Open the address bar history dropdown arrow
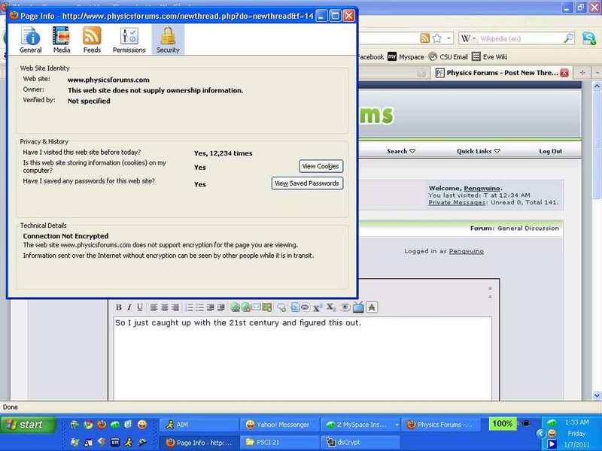The width and height of the screenshot is (602, 451). [448, 38]
